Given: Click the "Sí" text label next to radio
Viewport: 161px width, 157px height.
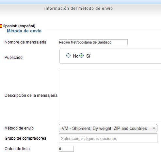Looking at the screenshot, I should coord(88,56).
